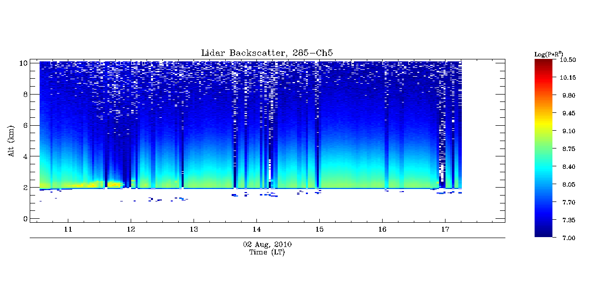This screenshot has width=594, height=297.
Task: Click the x-axis tick label 17
Action: pyautogui.click(x=445, y=229)
